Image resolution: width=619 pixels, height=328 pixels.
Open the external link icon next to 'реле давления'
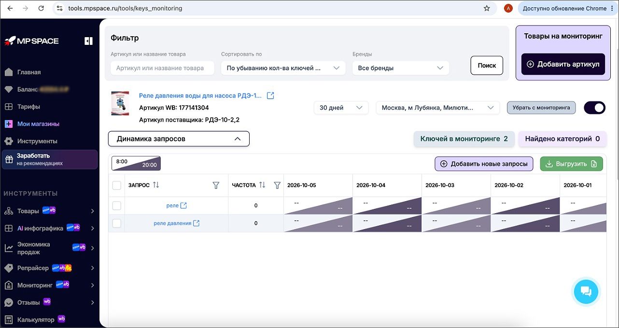pyautogui.click(x=196, y=223)
